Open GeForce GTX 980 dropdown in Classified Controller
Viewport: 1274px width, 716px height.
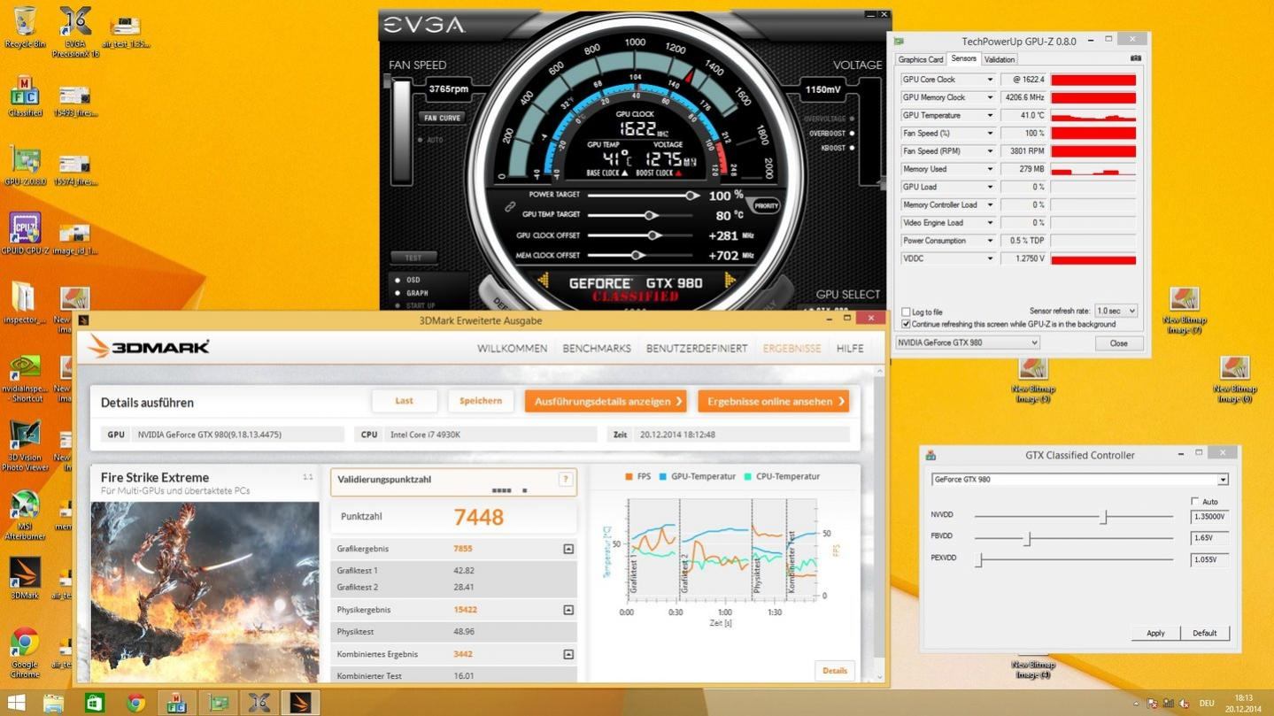[1079, 479]
